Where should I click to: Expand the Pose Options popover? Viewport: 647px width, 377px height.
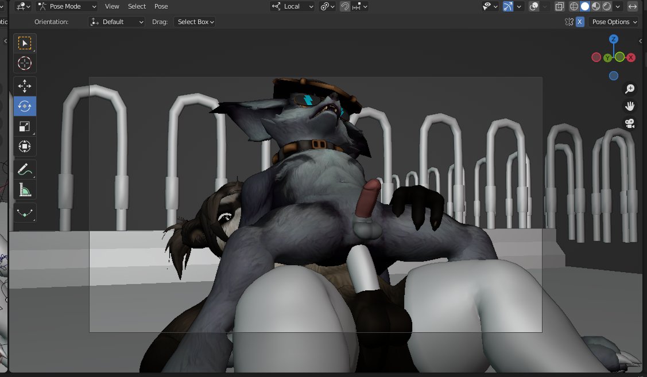point(614,22)
